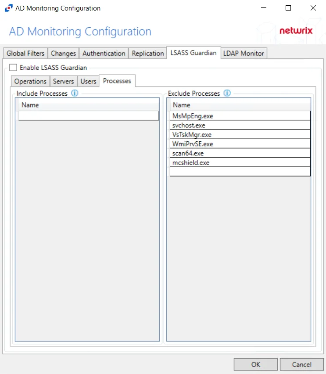
Task: Open the Users sub-tab
Action: (88, 81)
